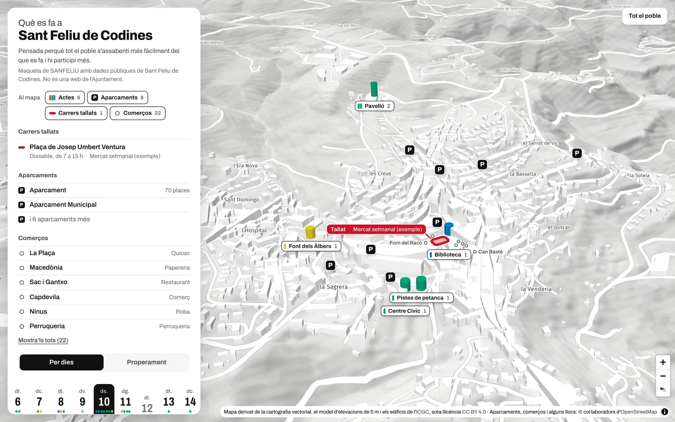Zoom out with the minus button
The height and width of the screenshot is (422, 675).
click(x=663, y=376)
